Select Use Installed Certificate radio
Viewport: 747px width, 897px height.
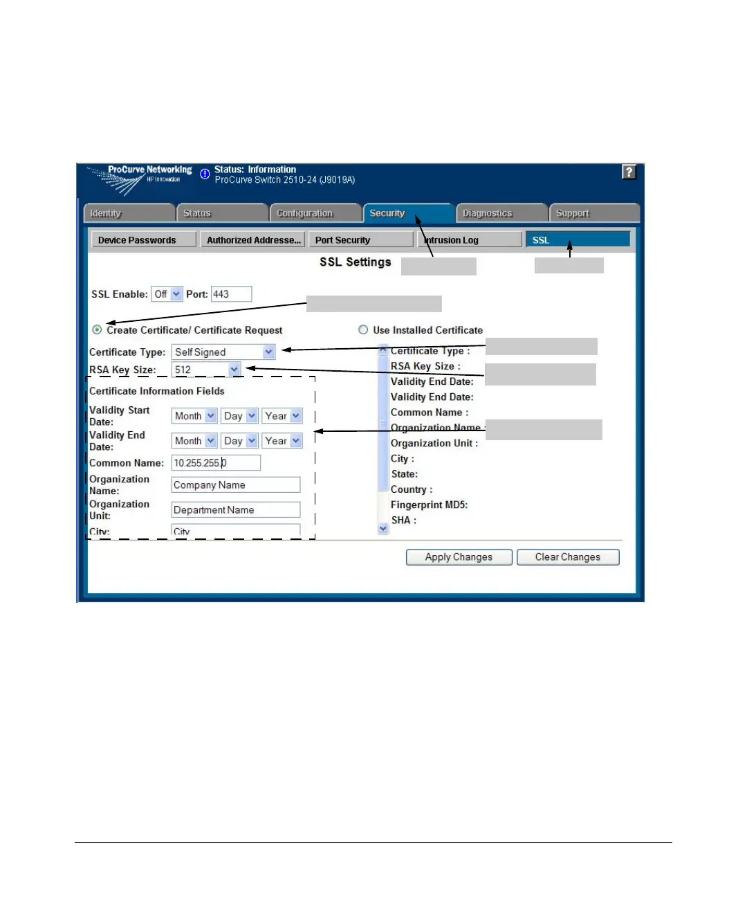(363, 329)
